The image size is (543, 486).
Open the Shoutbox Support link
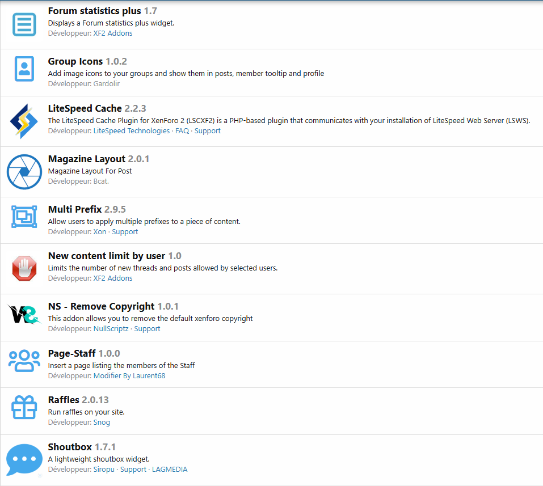click(133, 470)
